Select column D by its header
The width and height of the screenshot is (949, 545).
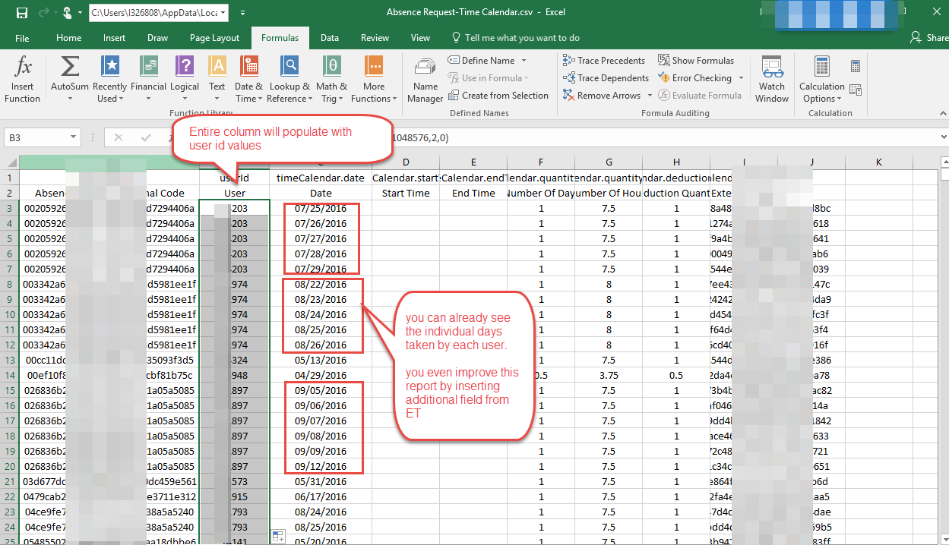pyautogui.click(x=406, y=162)
